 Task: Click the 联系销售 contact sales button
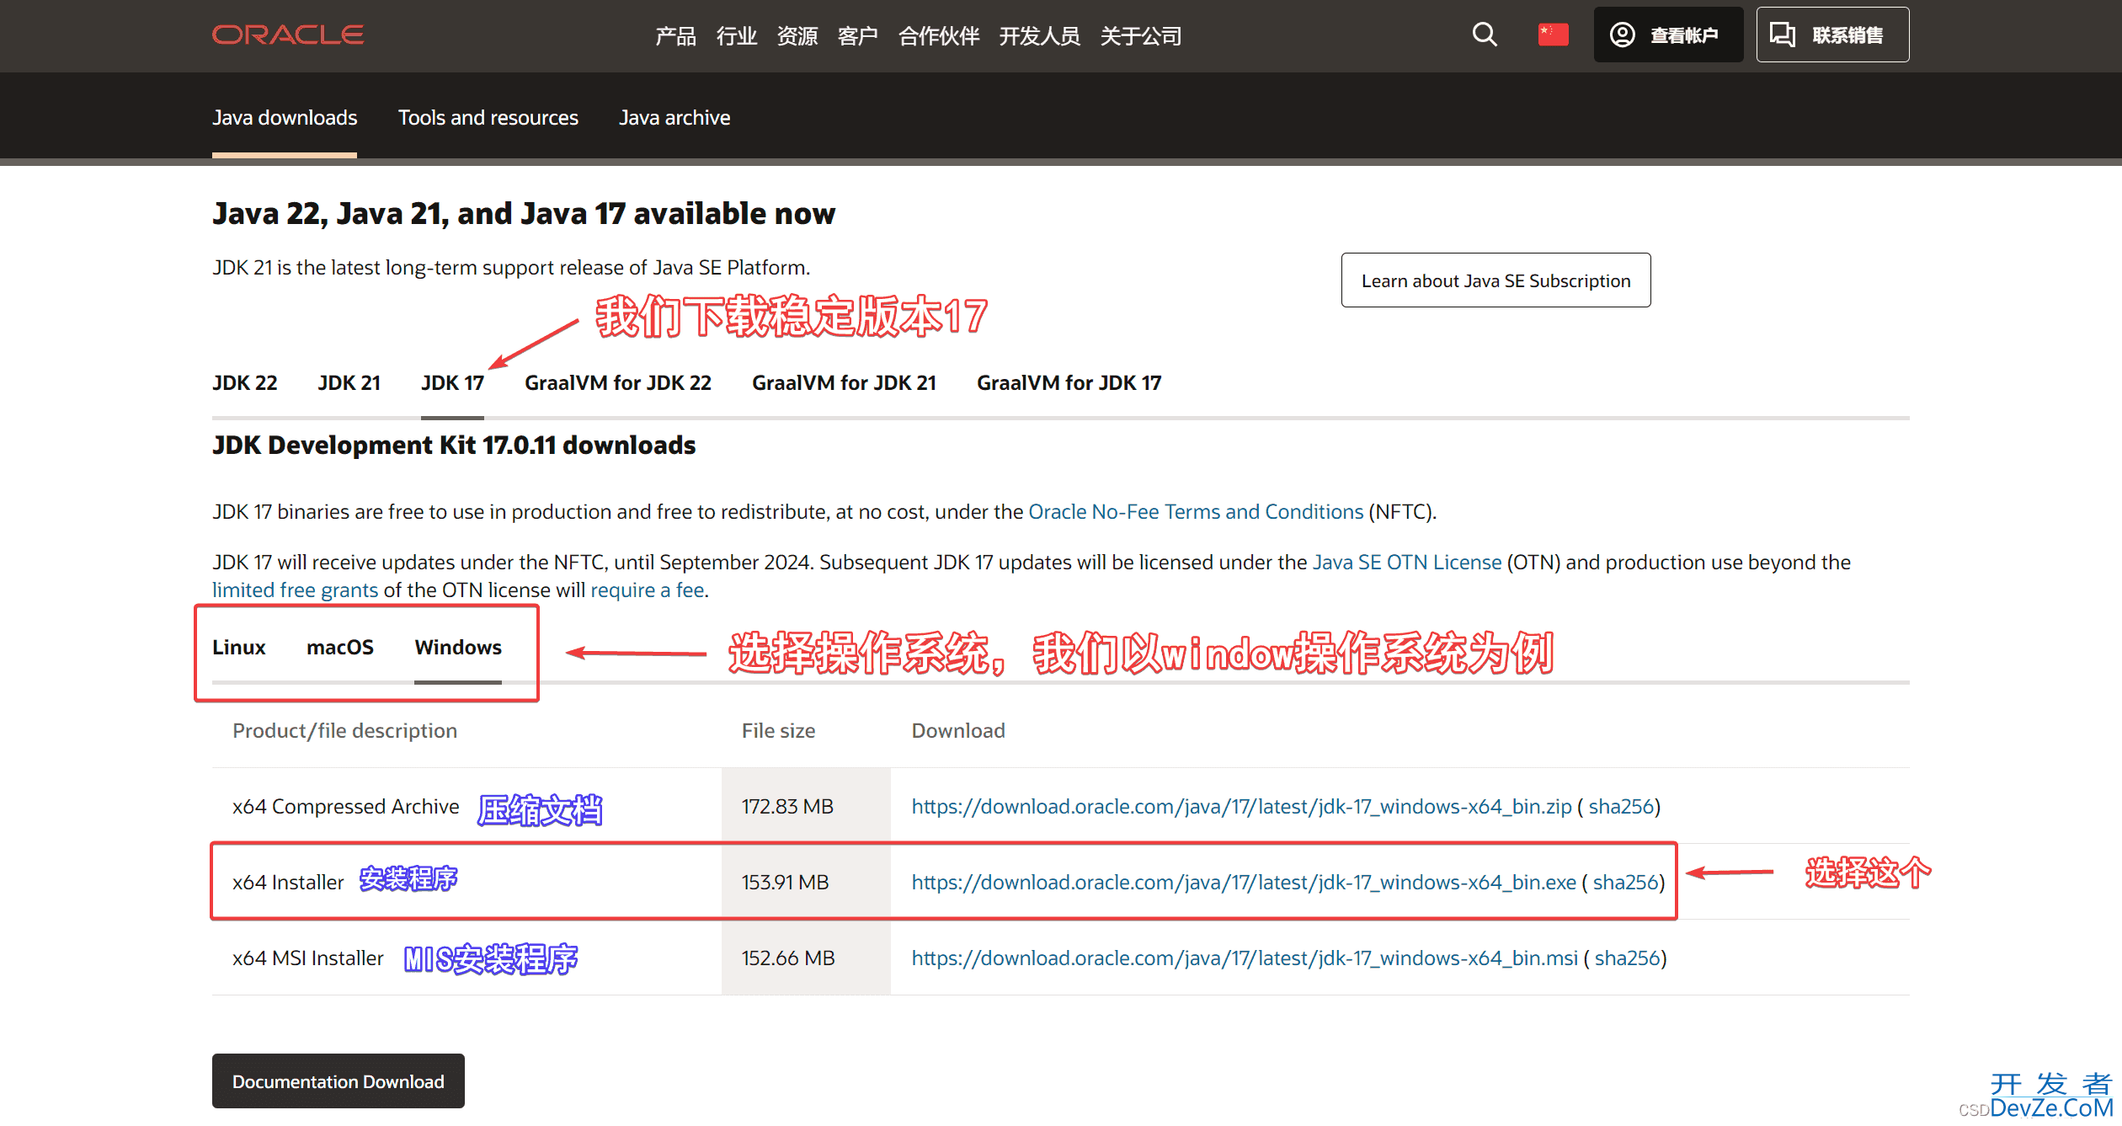pos(1832,35)
